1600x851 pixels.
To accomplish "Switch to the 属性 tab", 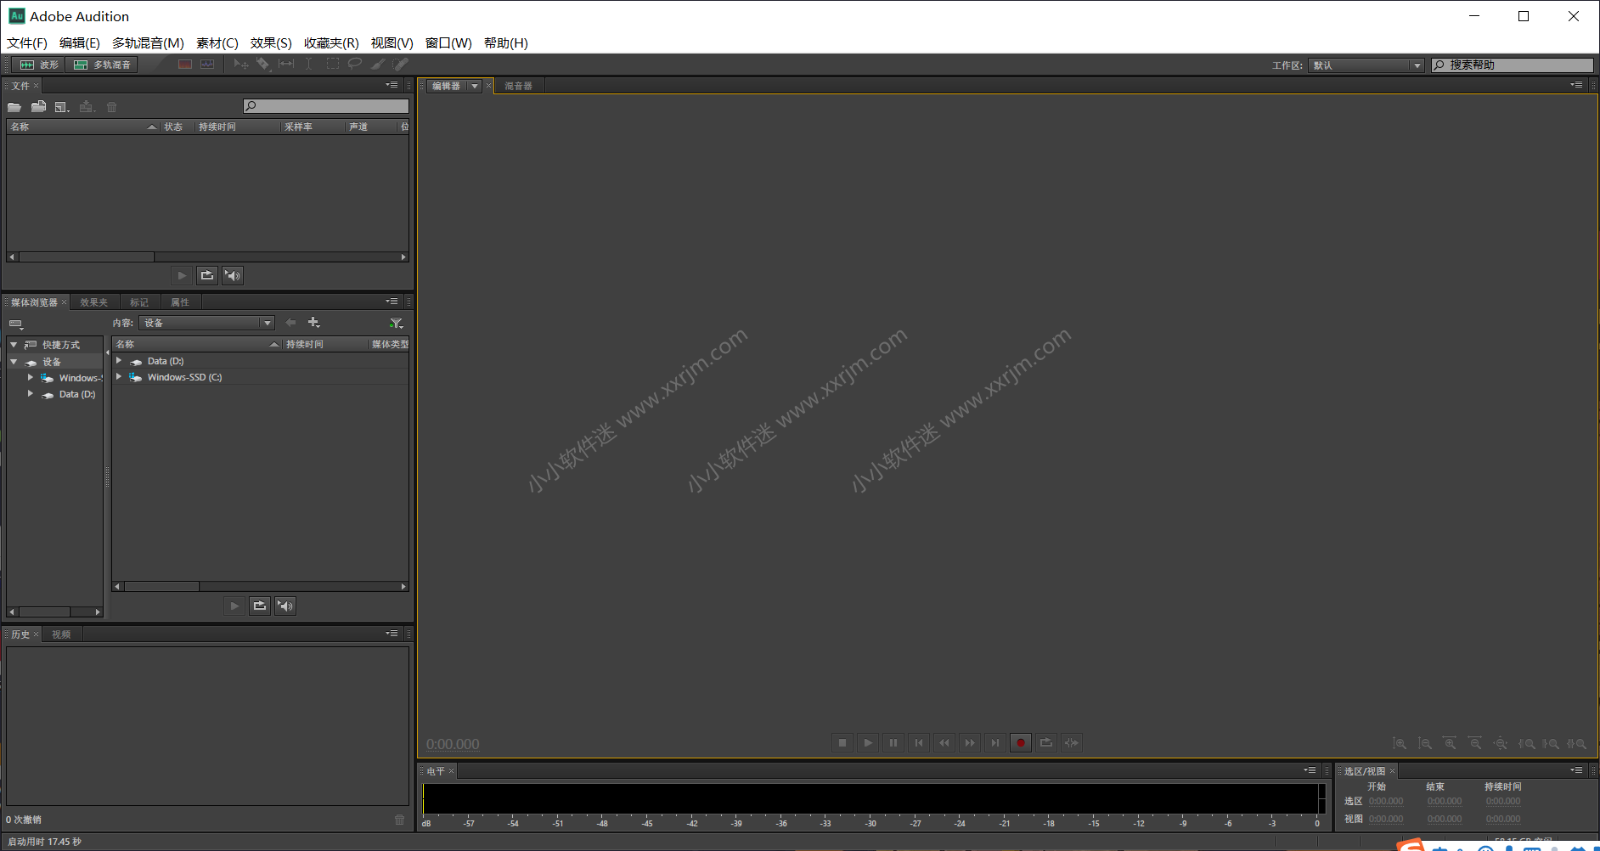I will (x=180, y=302).
